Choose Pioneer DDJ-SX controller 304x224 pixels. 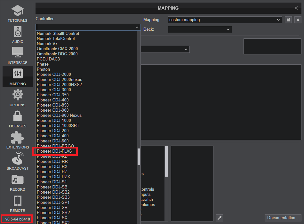pyautogui.click(x=52, y=218)
